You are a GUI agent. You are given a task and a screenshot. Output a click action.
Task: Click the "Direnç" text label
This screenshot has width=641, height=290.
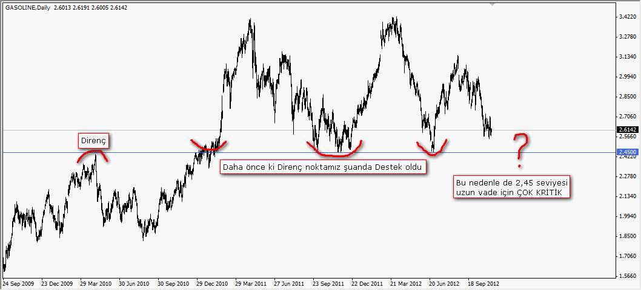click(x=93, y=141)
